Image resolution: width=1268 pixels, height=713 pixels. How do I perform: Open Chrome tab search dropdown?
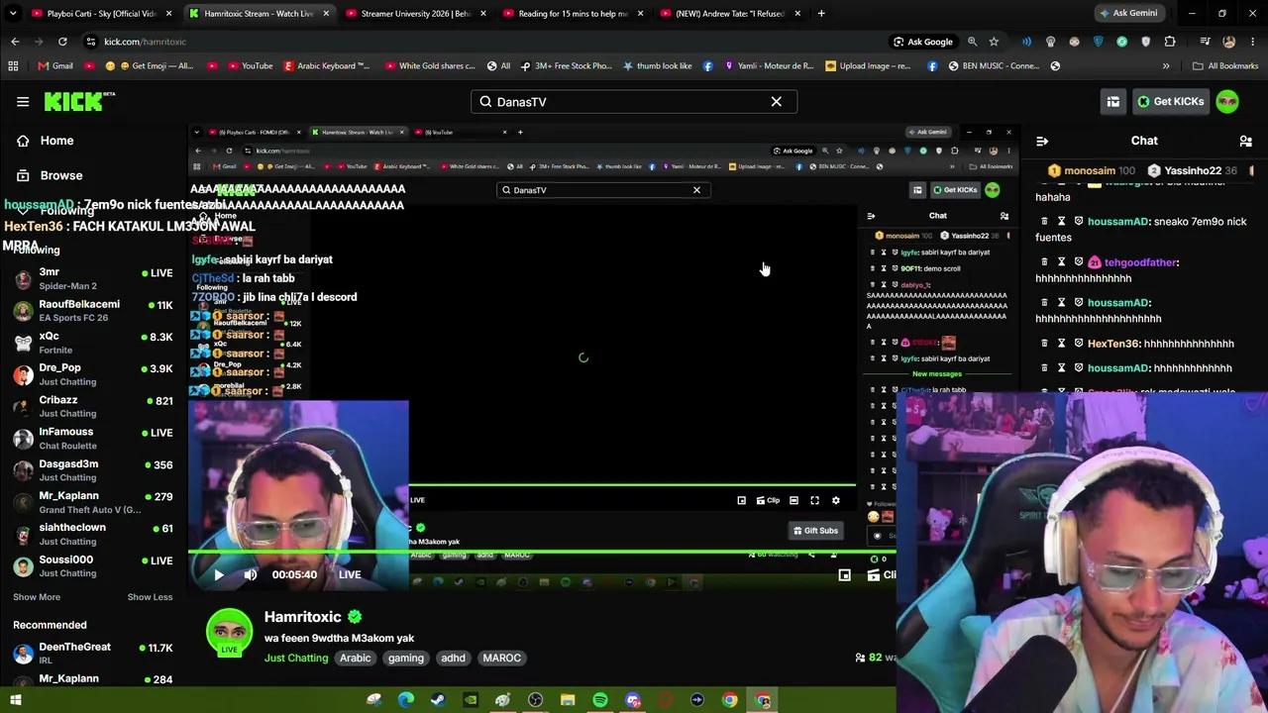[13, 14]
